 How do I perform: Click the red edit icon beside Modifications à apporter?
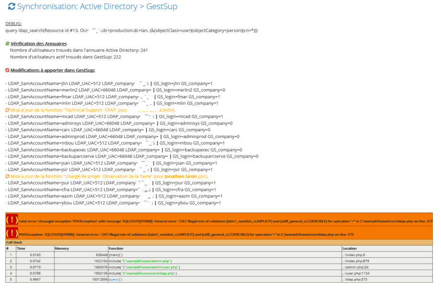pos(7,70)
